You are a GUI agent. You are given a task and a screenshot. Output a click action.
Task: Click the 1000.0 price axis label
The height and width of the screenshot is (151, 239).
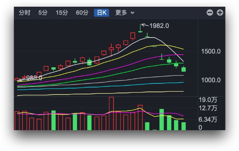point(211,80)
